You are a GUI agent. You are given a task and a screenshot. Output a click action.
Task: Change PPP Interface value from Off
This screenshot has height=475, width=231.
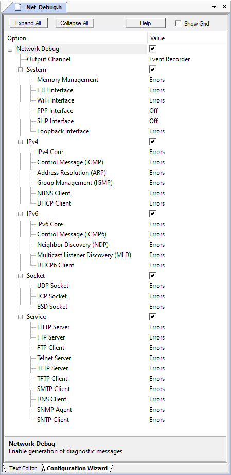154,111
